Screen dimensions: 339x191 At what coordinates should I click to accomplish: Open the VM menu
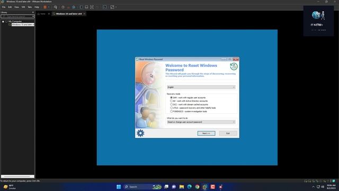tap(23, 7)
